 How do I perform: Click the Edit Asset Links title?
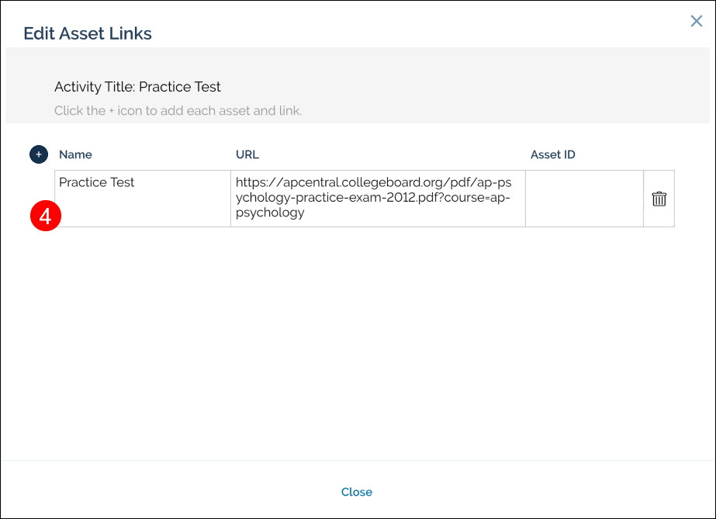point(88,33)
